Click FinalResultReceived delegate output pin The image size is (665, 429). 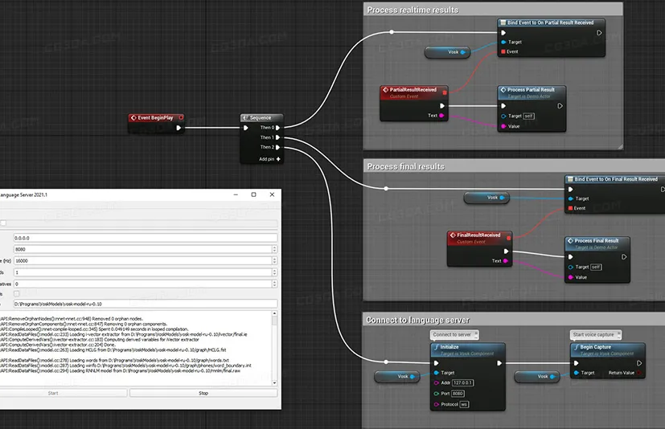508,238
